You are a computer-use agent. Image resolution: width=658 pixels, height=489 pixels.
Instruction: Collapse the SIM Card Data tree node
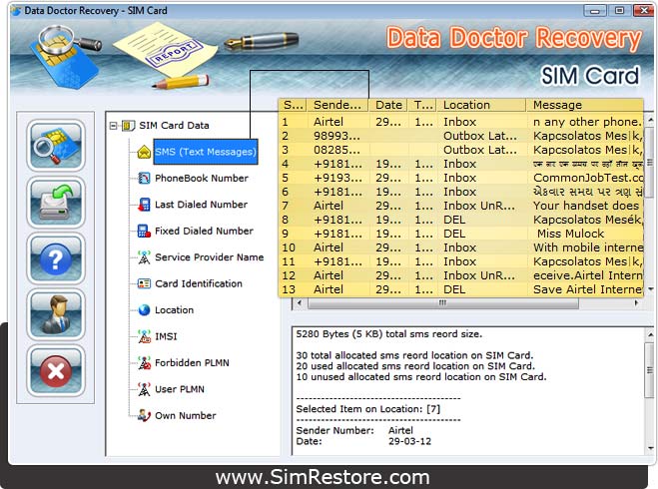(x=113, y=125)
